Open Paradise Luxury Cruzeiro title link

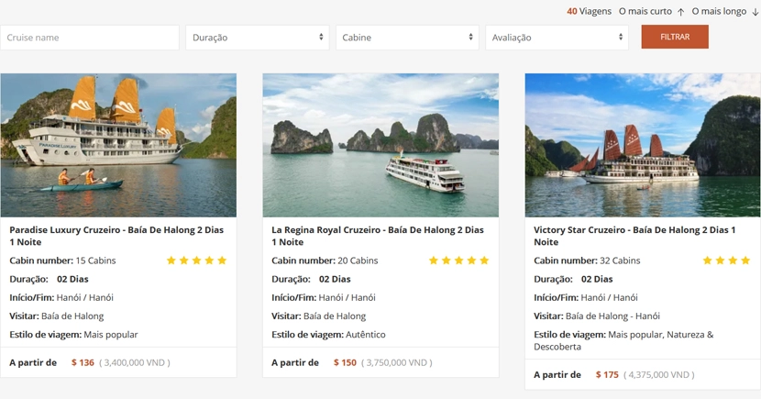tap(116, 236)
